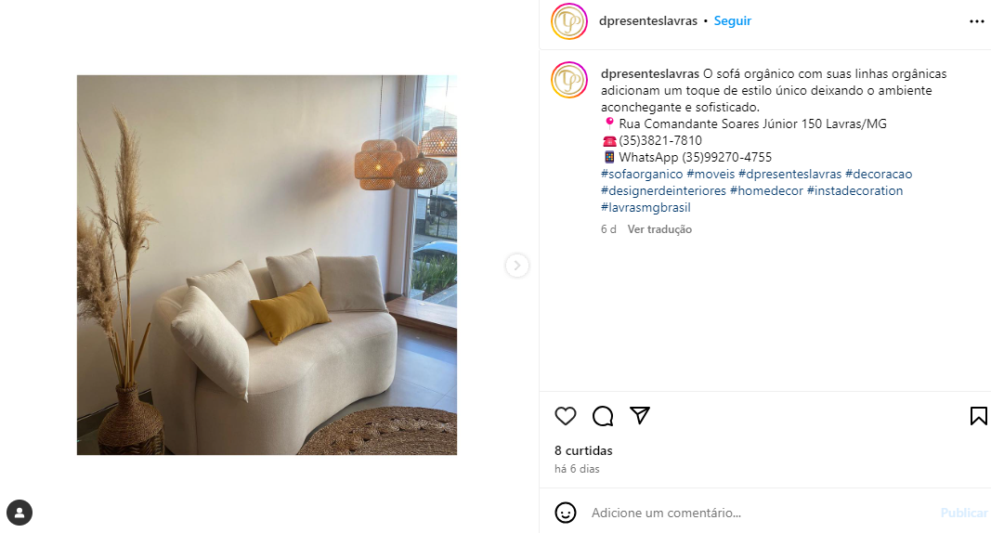Screen dimensions: 991x533
Task: Save the post with the bookmark icon
Action: point(978,416)
